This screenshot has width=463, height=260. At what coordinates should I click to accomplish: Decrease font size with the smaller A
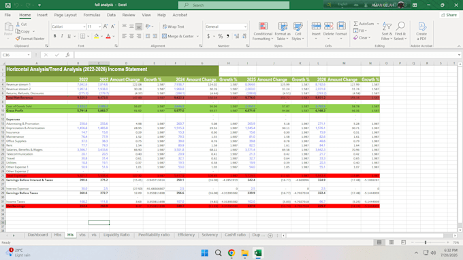(113, 26)
